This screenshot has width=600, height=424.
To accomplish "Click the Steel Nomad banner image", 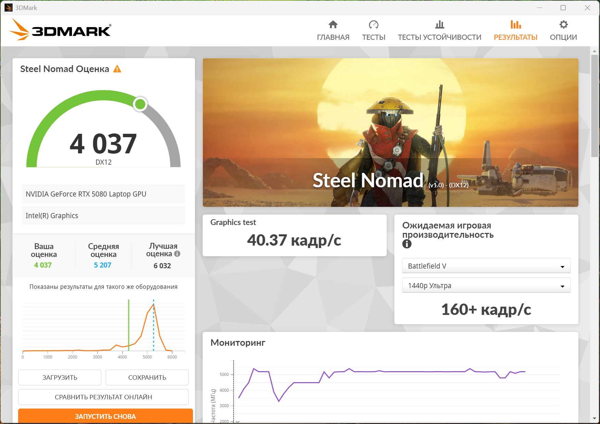I will pos(390,132).
